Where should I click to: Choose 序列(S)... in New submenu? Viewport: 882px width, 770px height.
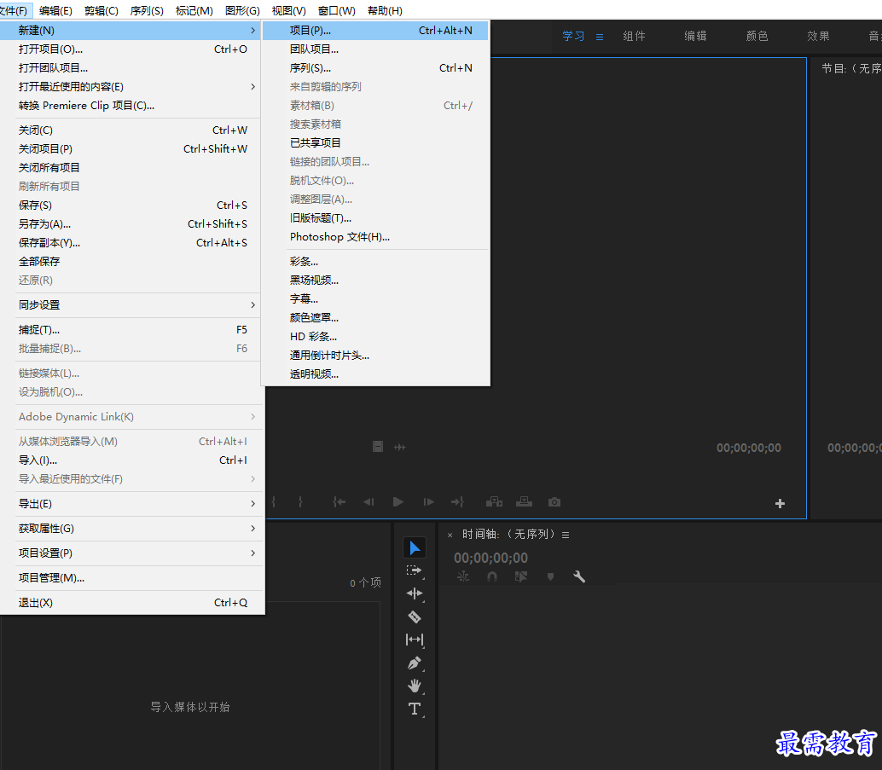375,68
